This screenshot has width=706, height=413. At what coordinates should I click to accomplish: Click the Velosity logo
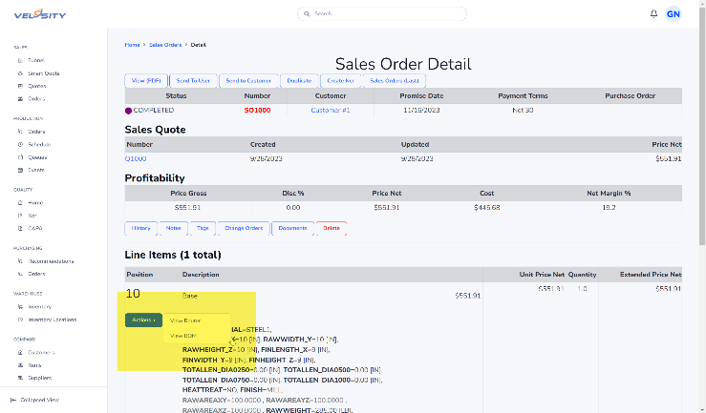40,14
